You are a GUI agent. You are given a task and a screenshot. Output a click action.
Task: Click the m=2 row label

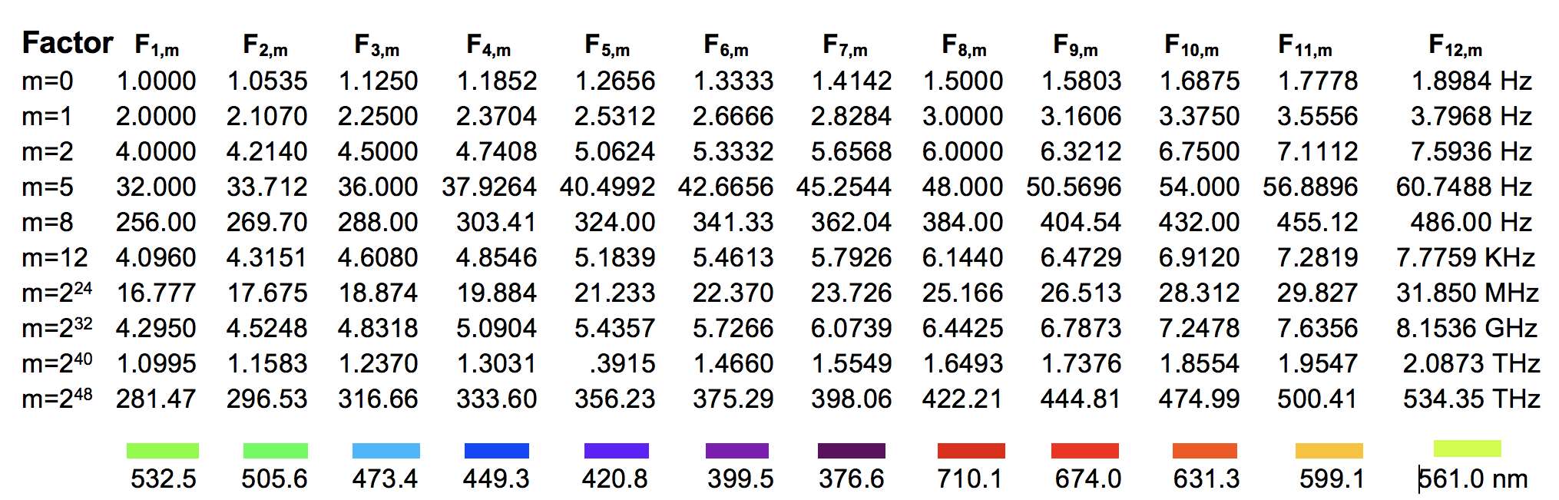point(48,151)
